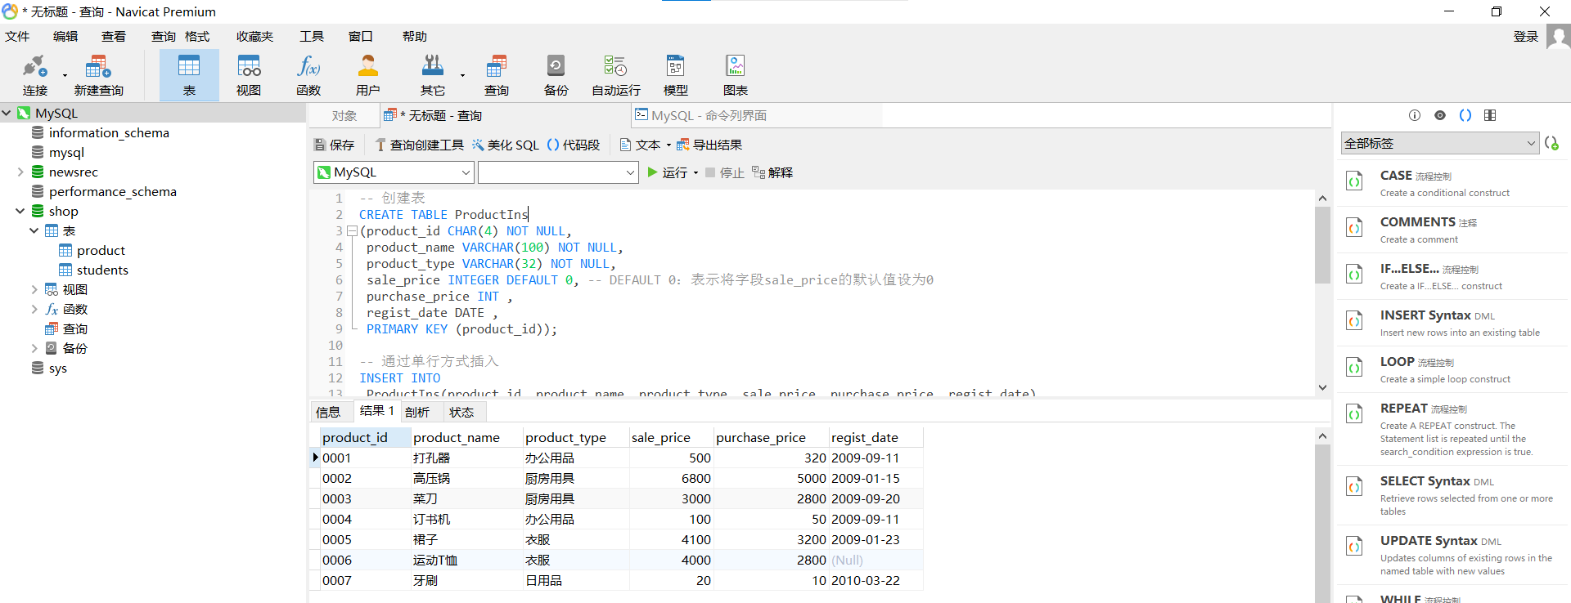The height and width of the screenshot is (603, 1571).
Task: Open 查询创建工具 query builder
Action: 419,145
